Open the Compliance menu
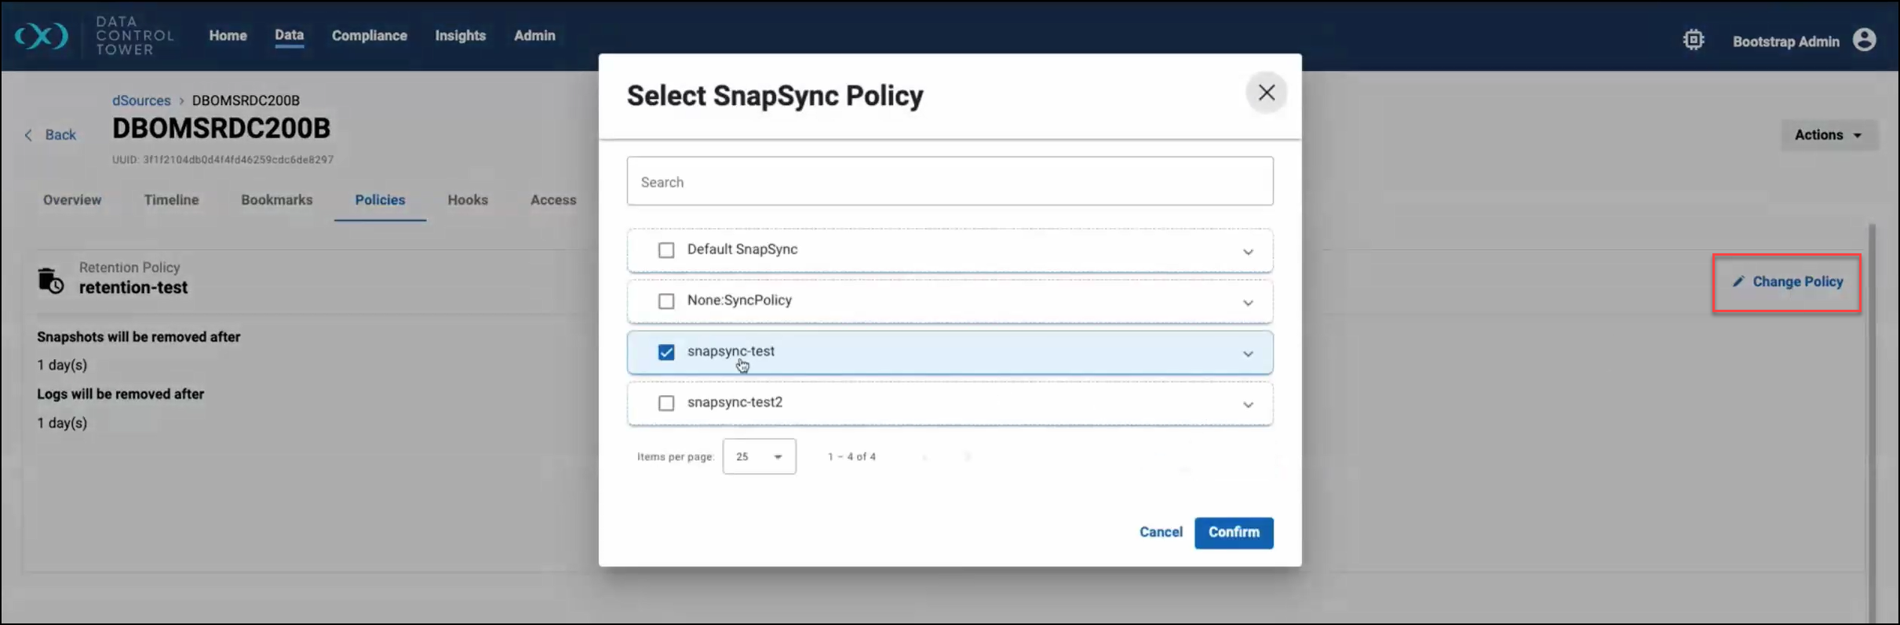The width and height of the screenshot is (1900, 625). (x=369, y=35)
